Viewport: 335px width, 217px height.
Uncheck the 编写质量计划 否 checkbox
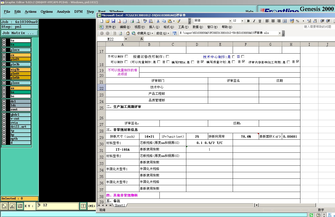point(243,62)
